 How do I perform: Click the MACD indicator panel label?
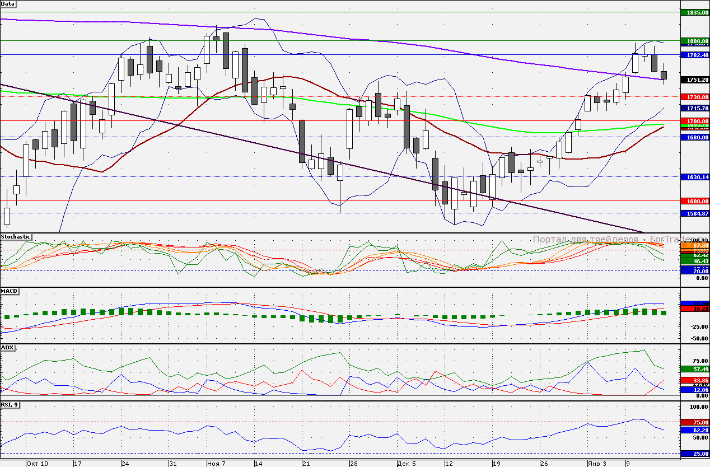coord(10,291)
